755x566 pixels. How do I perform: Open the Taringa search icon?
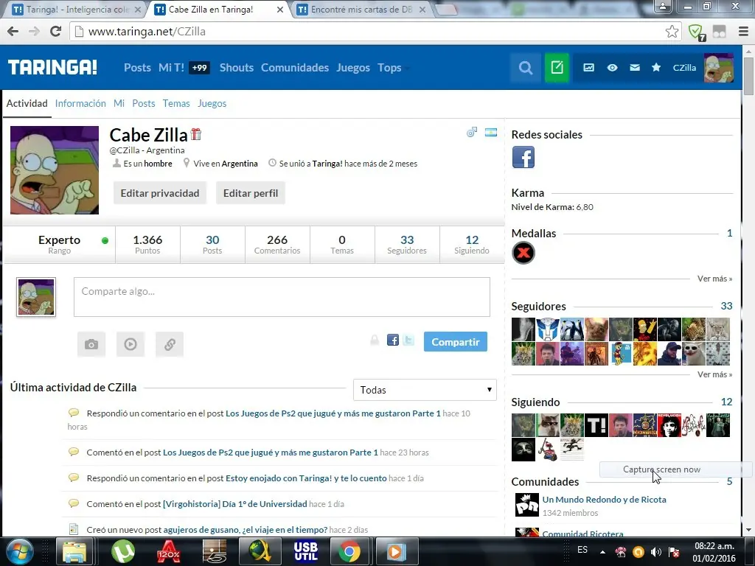click(525, 68)
